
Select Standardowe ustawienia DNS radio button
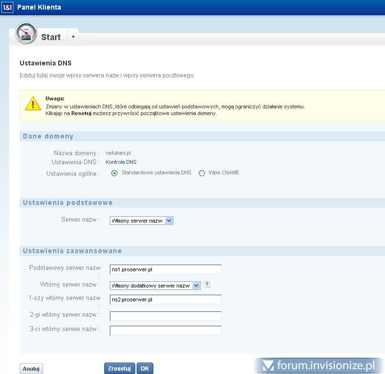[115, 173]
